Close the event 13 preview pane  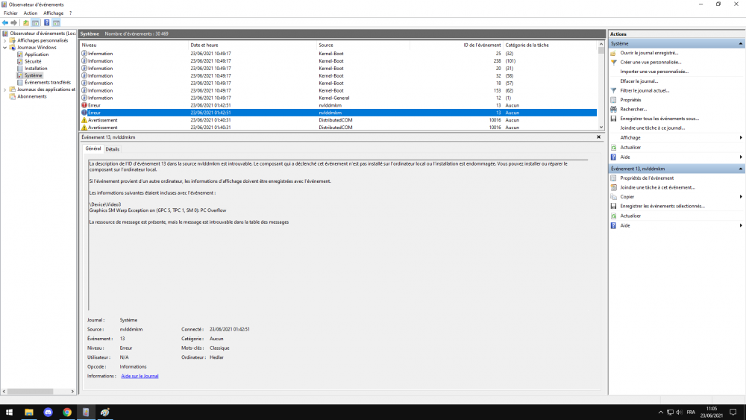click(598, 137)
